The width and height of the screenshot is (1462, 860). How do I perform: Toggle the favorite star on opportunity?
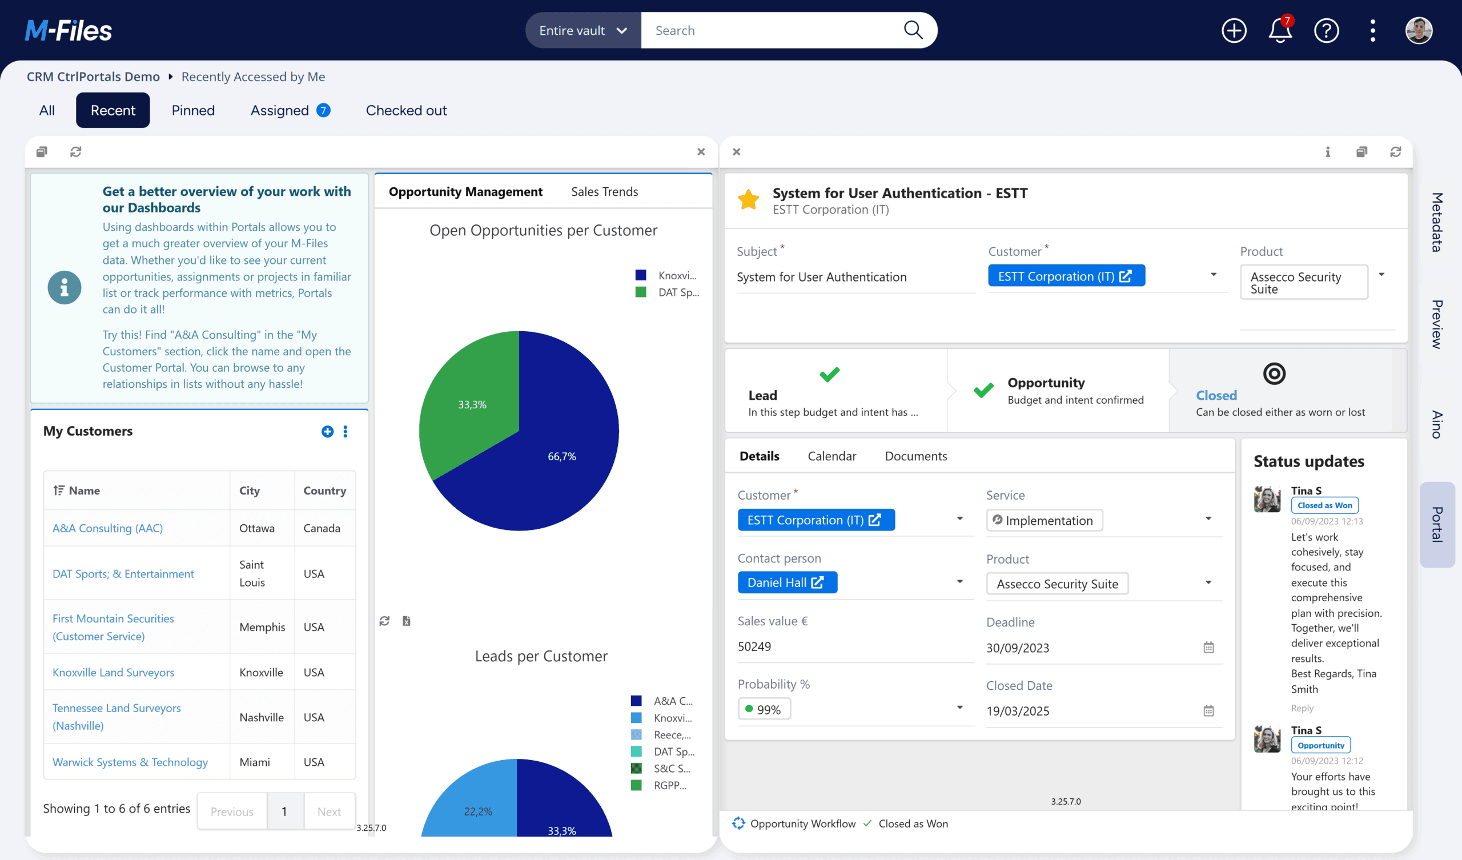tap(748, 200)
